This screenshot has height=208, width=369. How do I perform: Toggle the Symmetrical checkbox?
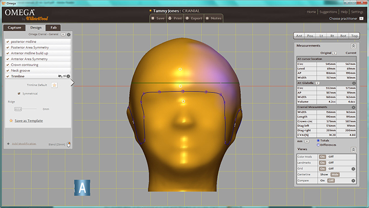pos(19,93)
